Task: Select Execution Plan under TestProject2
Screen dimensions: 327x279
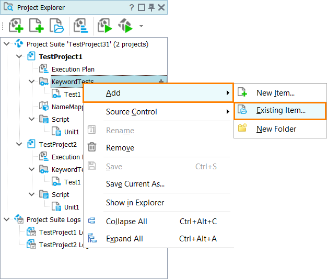Action: click(x=67, y=157)
